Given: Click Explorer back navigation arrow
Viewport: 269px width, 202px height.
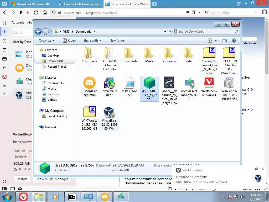Looking at the screenshot, I should pos(38,32).
